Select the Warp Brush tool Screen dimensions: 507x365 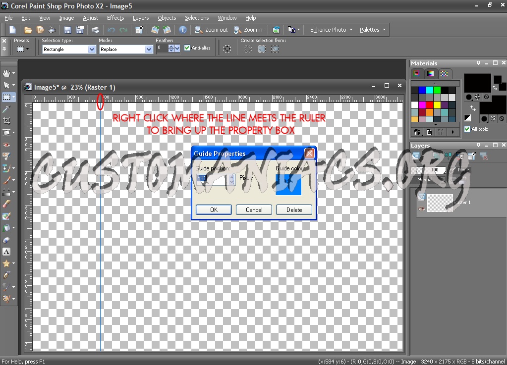tap(6, 287)
